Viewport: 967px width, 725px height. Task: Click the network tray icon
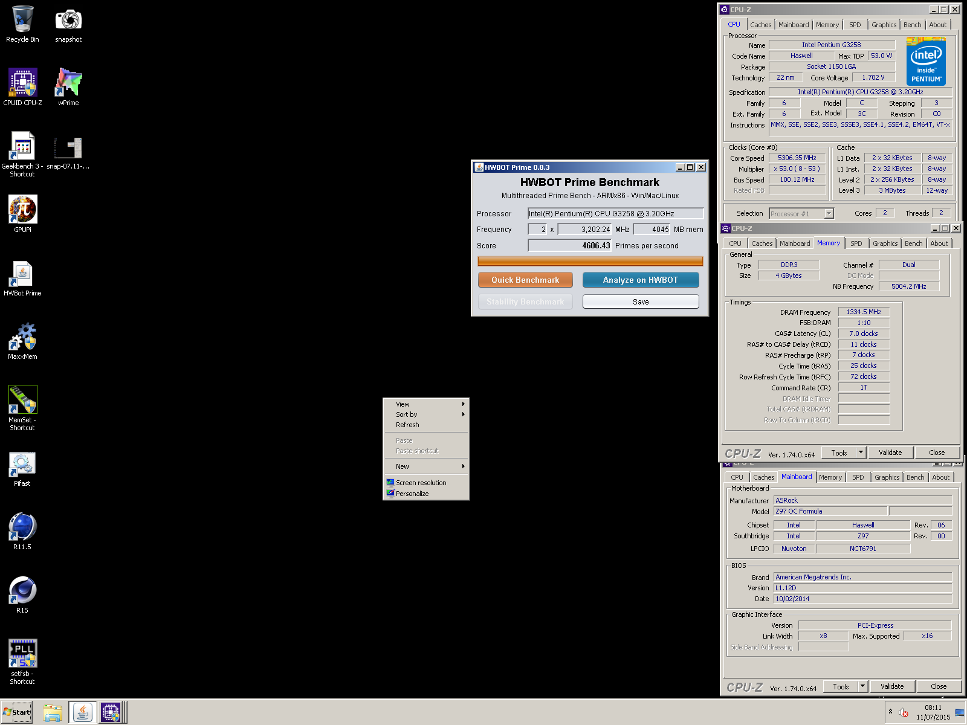[x=960, y=712]
